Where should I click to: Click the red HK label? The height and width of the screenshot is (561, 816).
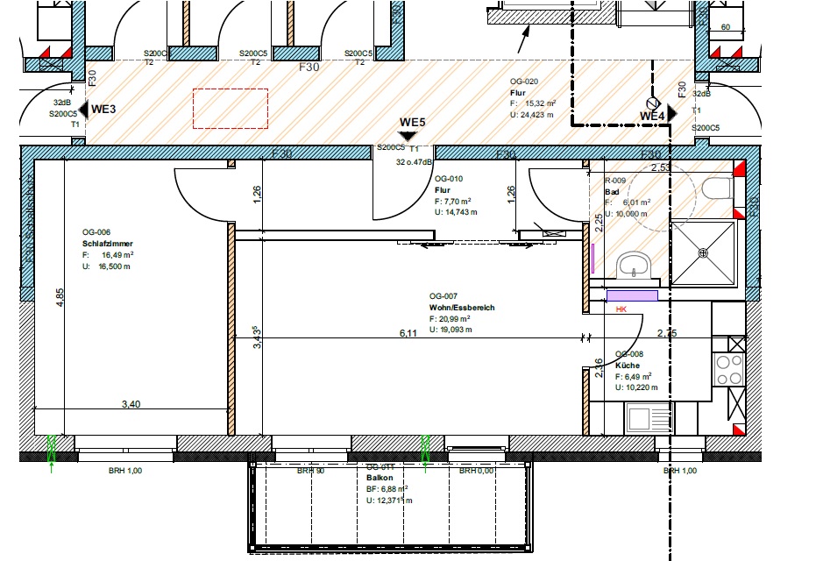pos(621,310)
